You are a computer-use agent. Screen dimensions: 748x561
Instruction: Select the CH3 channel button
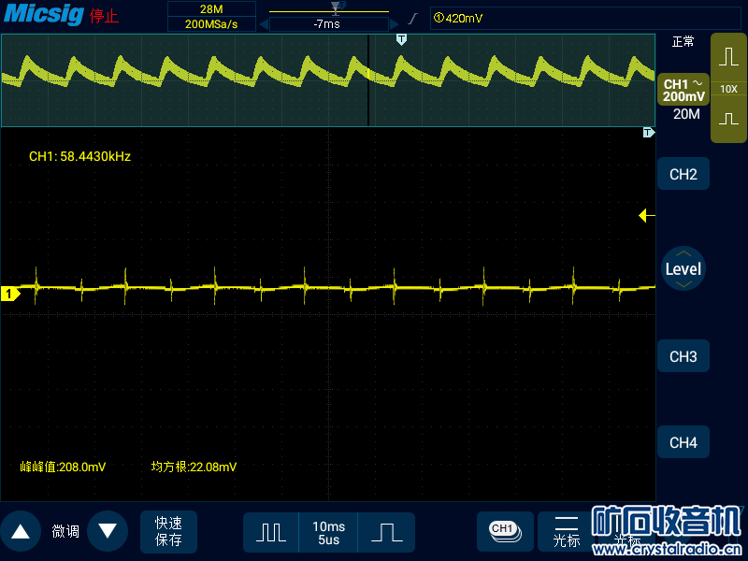[x=683, y=356]
